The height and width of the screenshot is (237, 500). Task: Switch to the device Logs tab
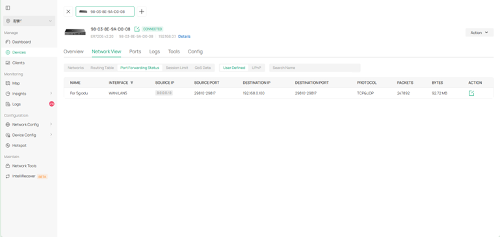(155, 51)
